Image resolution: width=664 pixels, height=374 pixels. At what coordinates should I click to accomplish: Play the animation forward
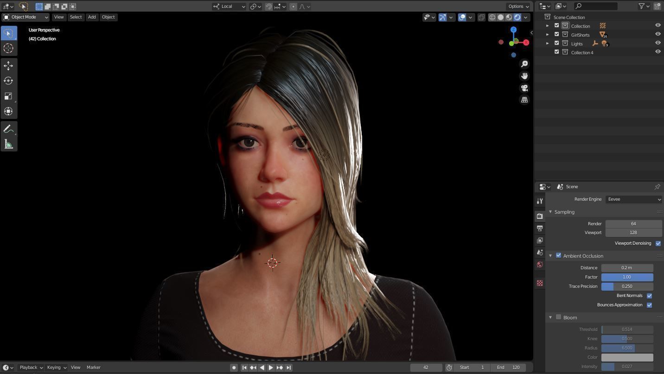tap(271, 368)
